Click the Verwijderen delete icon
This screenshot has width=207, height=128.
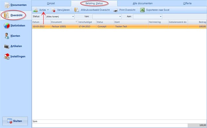pos(53,10)
